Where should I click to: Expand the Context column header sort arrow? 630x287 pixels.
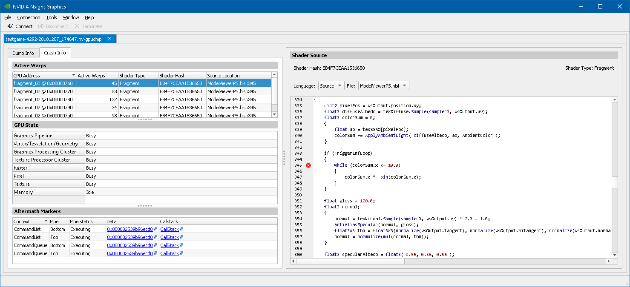click(46, 221)
